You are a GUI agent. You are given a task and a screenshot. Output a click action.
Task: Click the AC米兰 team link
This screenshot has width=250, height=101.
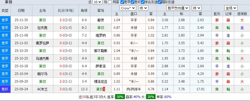click(x=42, y=89)
